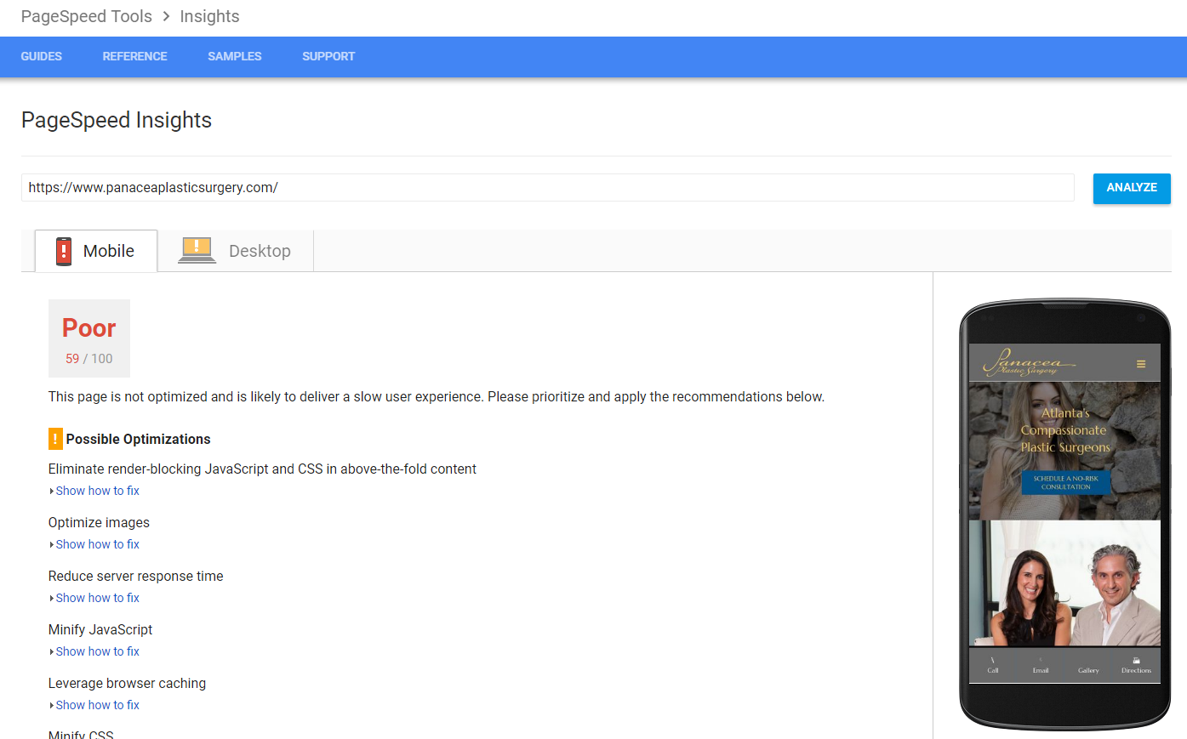Image resolution: width=1187 pixels, height=739 pixels.
Task: Go to PageSpeed Tools breadcrumb link
Action: click(x=87, y=16)
